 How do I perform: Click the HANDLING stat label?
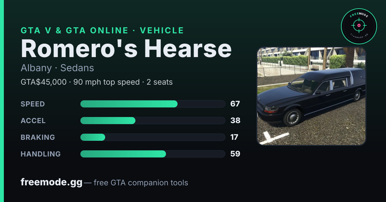point(41,154)
